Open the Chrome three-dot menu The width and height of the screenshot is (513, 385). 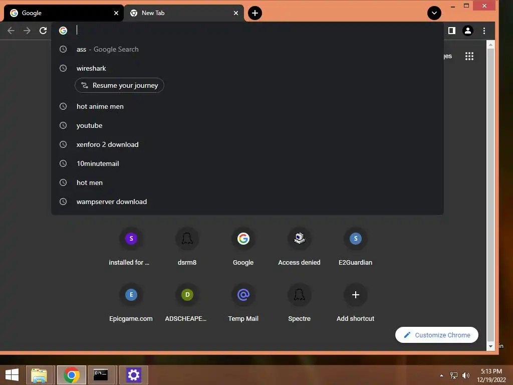pyautogui.click(x=484, y=31)
